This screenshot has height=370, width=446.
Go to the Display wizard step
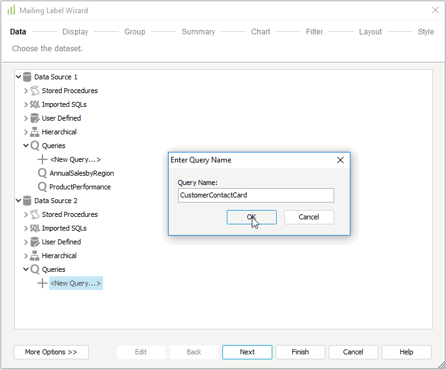(75, 32)
